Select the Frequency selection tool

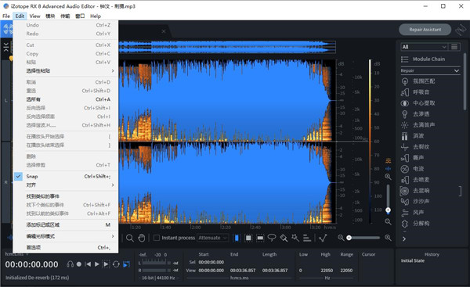(x=260, y=238)
